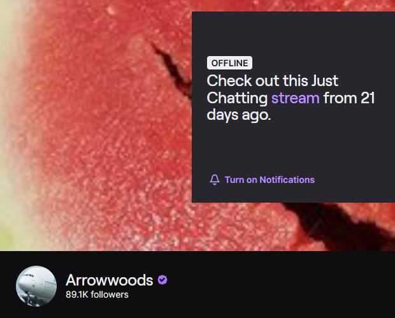395x318 pixels.
Task: Click the from 21 text in the offline card
Action: click(x=349, y=98)
